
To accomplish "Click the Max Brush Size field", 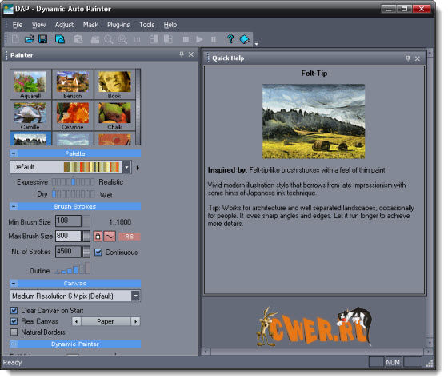I will tap(68, 236).
